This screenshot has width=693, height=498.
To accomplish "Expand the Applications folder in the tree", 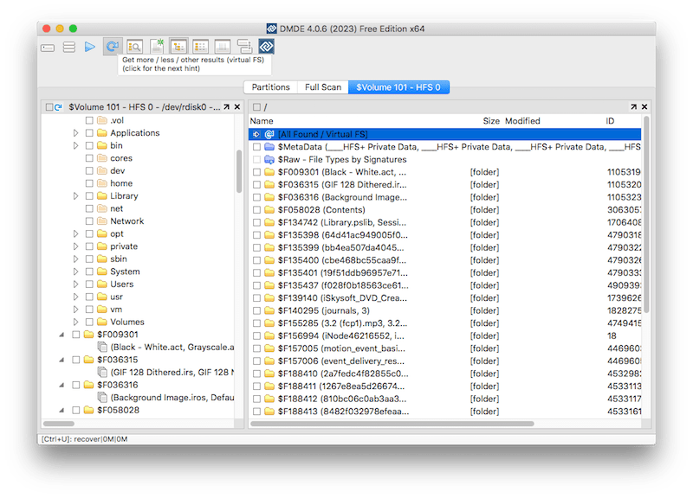I will coord(74,132).
